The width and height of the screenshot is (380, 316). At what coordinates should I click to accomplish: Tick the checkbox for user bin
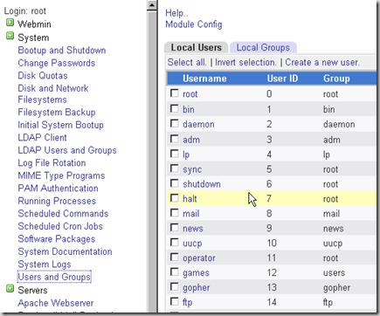click(175, 108)
